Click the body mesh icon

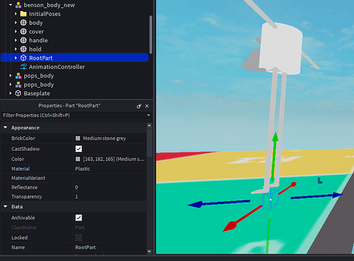(x=23, y=23)
